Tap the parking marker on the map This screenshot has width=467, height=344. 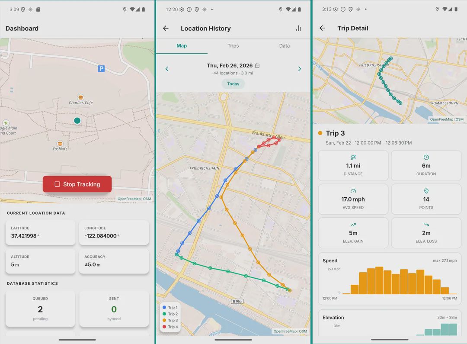tap(101, 68)
